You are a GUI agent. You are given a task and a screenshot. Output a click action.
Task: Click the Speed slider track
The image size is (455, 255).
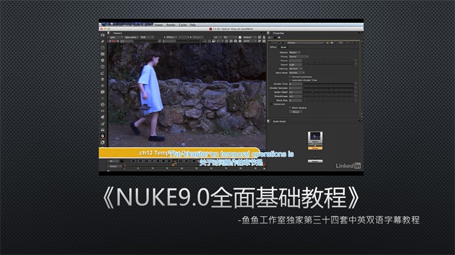point(329,65)
